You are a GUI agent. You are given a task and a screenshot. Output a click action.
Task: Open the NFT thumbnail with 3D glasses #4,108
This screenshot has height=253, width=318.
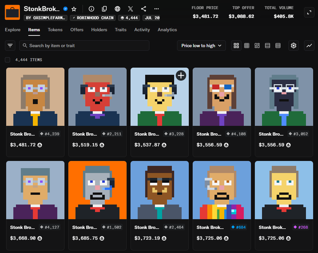tap(222, 97)
